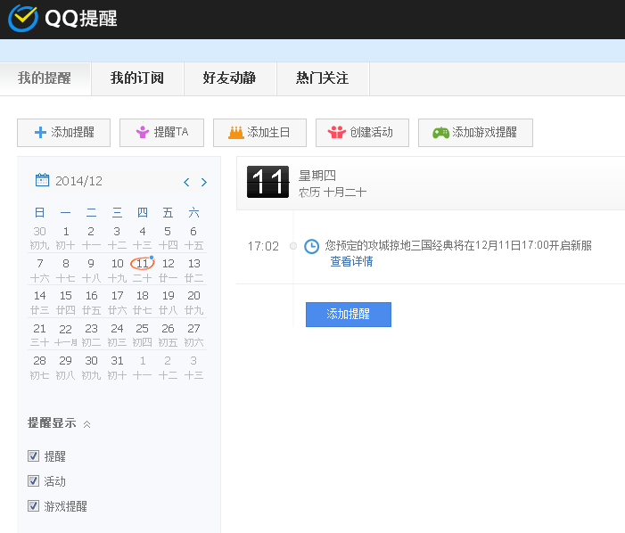625x533 pixels.
Task: Open the 好友动静 tab
Action: [x=230, y=78]
